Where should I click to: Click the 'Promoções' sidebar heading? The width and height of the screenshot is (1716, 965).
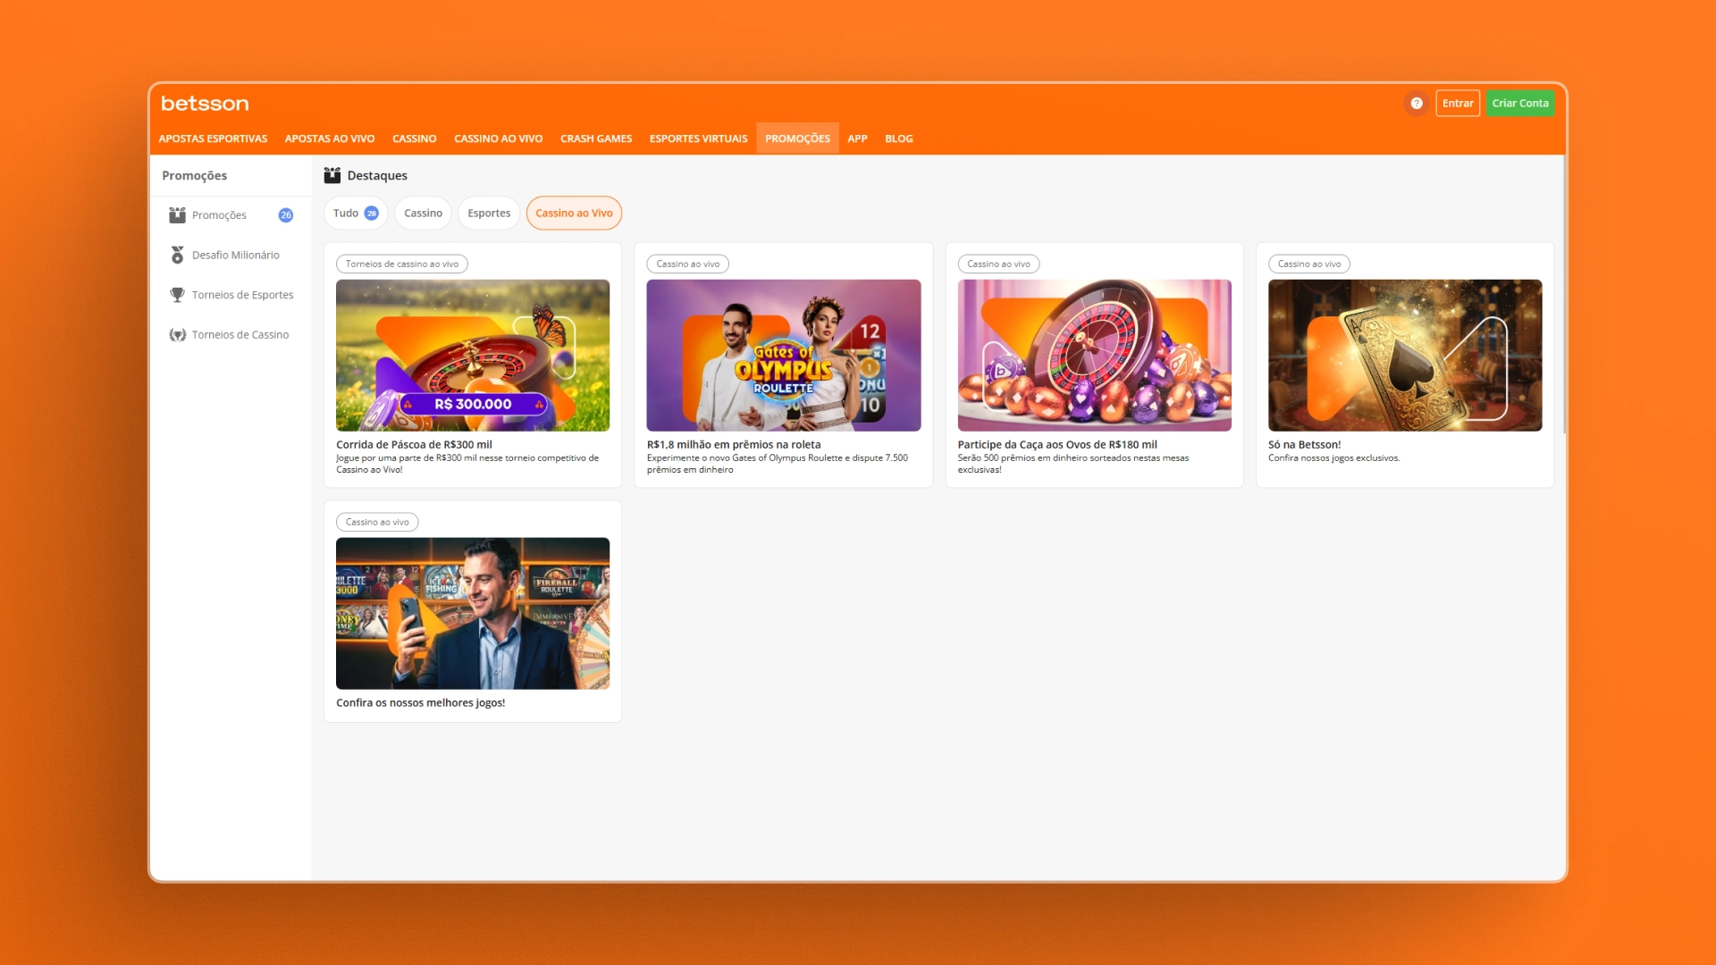tap(194, 176)
